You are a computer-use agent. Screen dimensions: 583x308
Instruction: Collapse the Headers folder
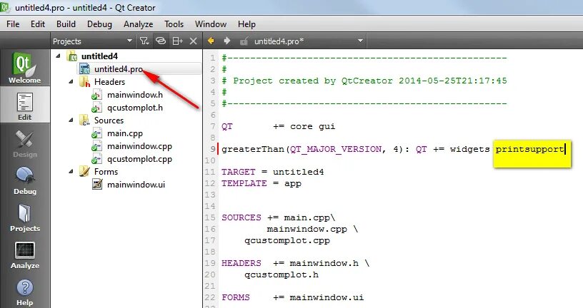tap(71, 82)
